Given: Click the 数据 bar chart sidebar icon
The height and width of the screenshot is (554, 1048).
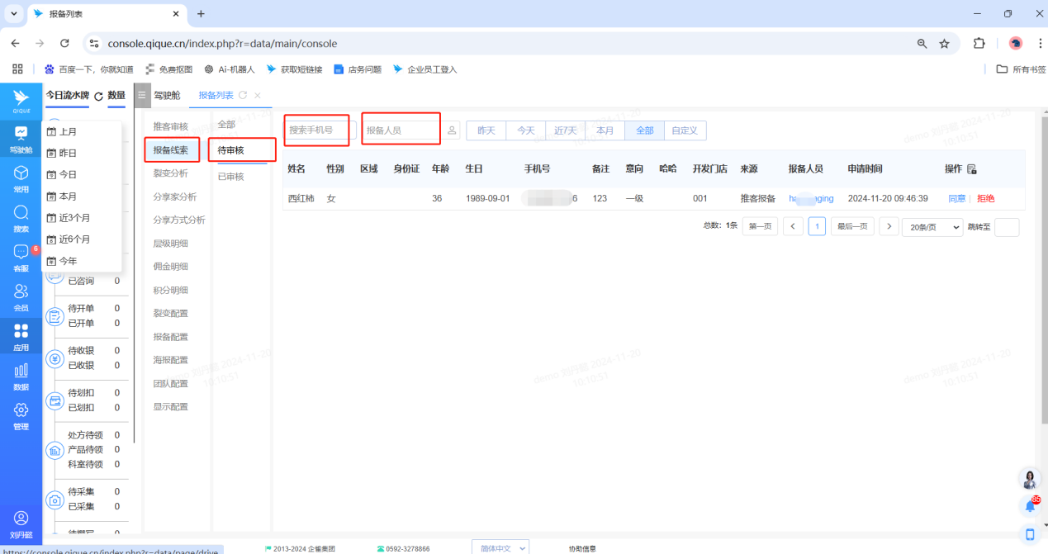Looking at the screenshot, I should pos(21,374).
